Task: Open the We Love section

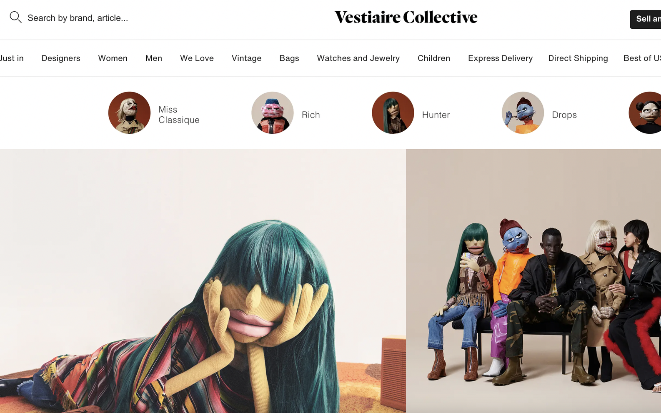Action: tap(197, 58)
